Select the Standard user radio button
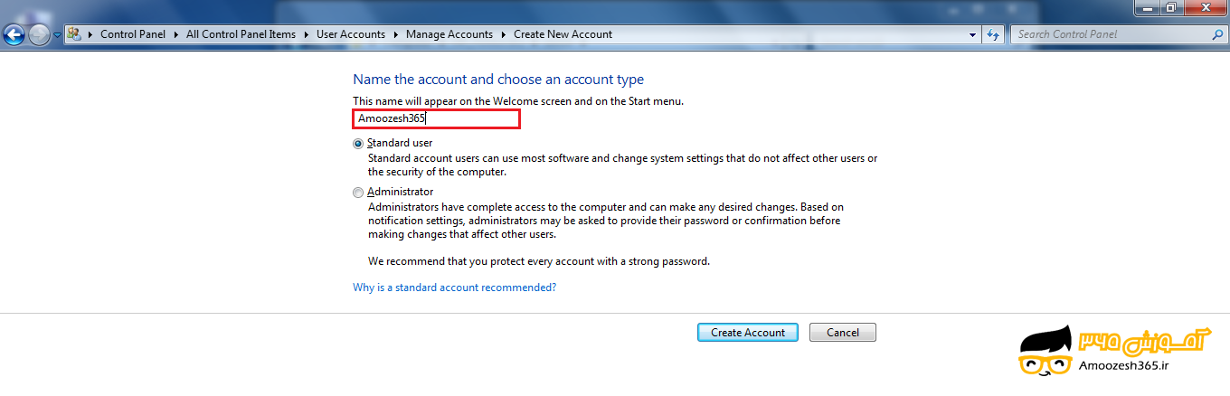 [x=358, y=144]
